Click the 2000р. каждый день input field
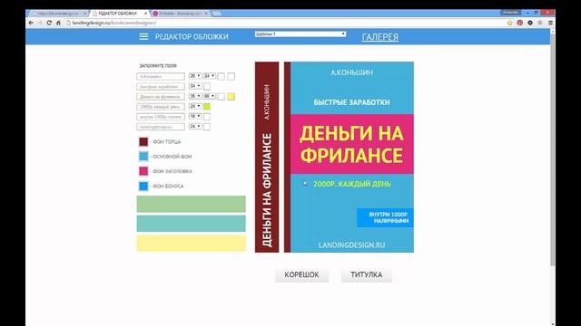This screenshot has width=581, height=326. pos(161,107)
